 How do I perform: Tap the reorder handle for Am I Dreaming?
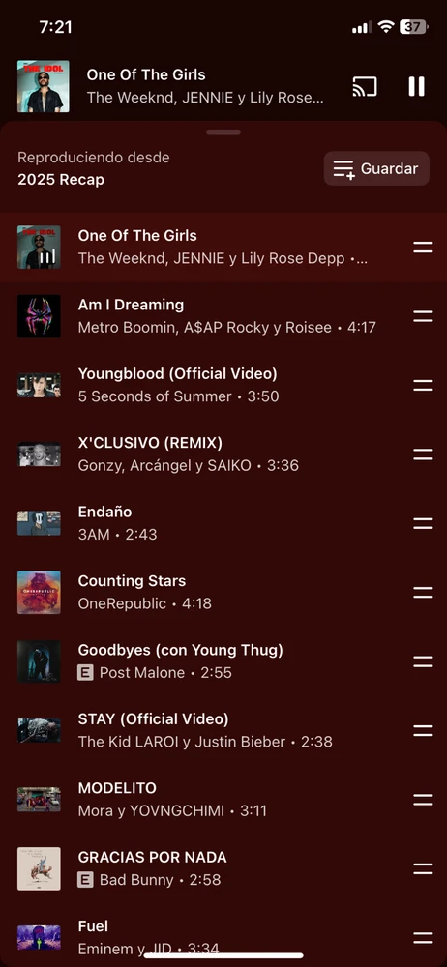[423, 316]
